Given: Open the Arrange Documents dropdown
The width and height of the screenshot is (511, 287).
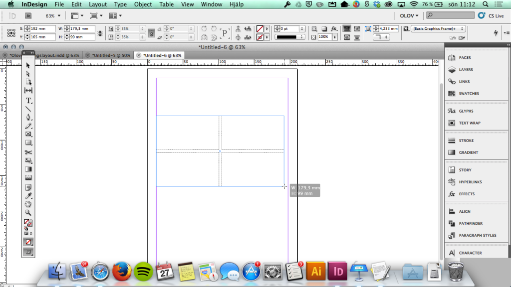Looking at the screenshot, I should tap(115, 15).
